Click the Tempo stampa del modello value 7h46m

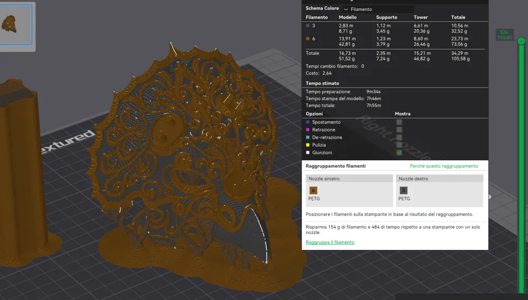tap(374, 99)
